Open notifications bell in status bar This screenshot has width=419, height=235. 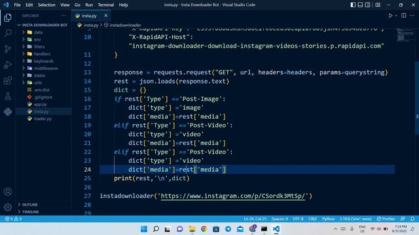[x=412, y=219]
